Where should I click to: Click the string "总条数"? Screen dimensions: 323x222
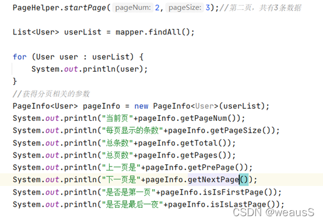(x=117, y=143)
